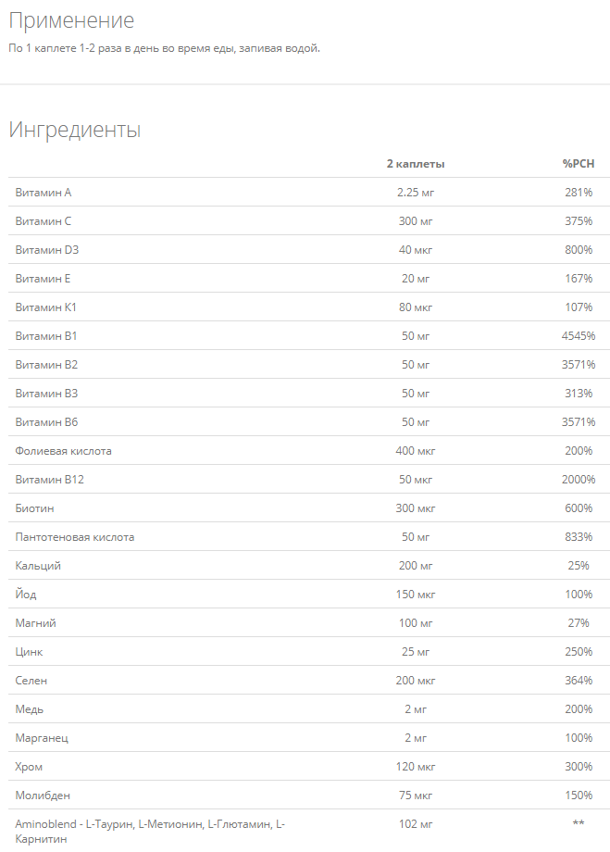Click the Фолиевая кислота row label
The width and height of the screenshot is (610, 852).
[x=63, y=451]
